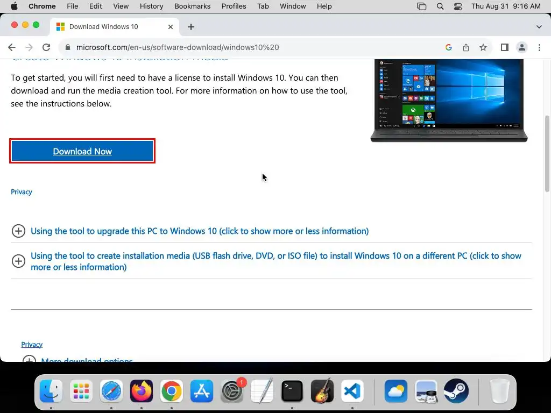The width and height of the screenshot is (551, 413).
Task: Open Terminal from the Dock
Action: (x=292, y=391)
